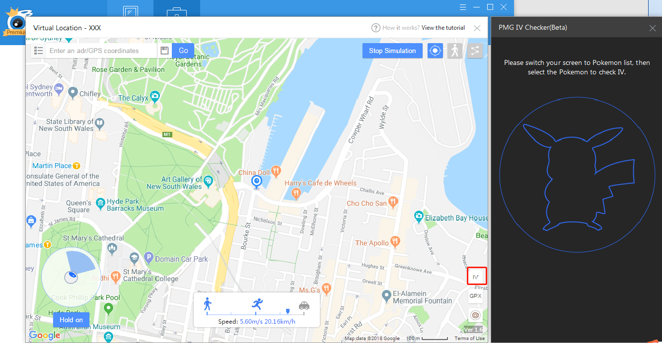Select car driving speed icon
662x343 pixels.
pos(304,305)
